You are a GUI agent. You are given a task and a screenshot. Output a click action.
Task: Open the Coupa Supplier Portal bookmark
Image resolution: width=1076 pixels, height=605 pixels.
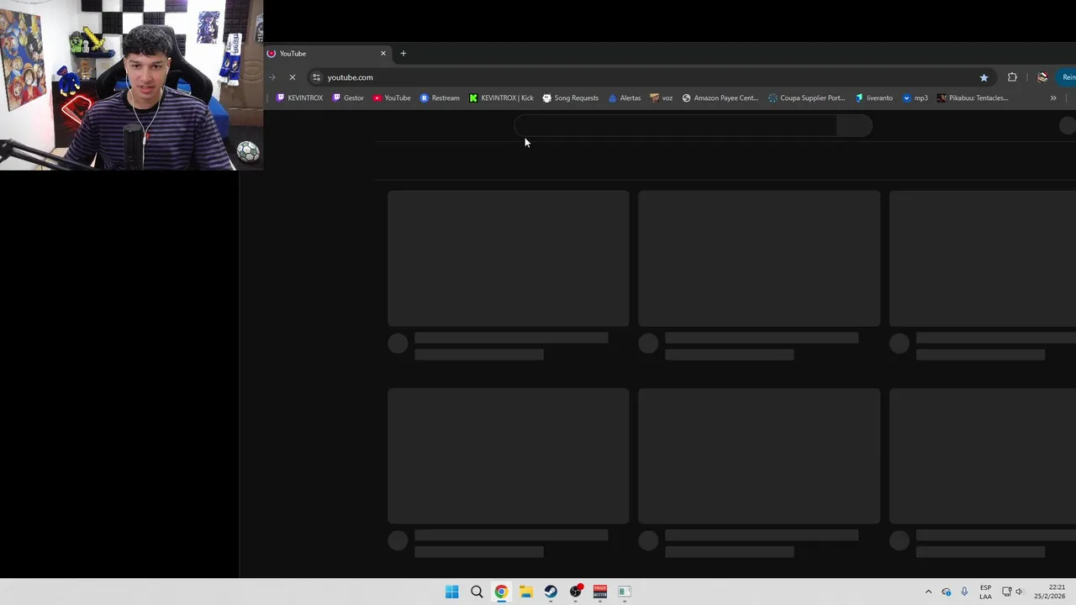pos(807,97)
